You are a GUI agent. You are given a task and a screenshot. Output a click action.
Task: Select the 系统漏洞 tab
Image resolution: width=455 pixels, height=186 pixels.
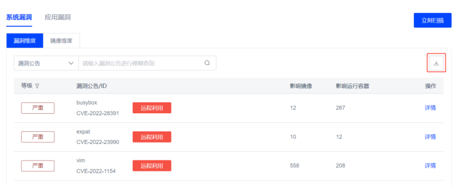point(19,17)
